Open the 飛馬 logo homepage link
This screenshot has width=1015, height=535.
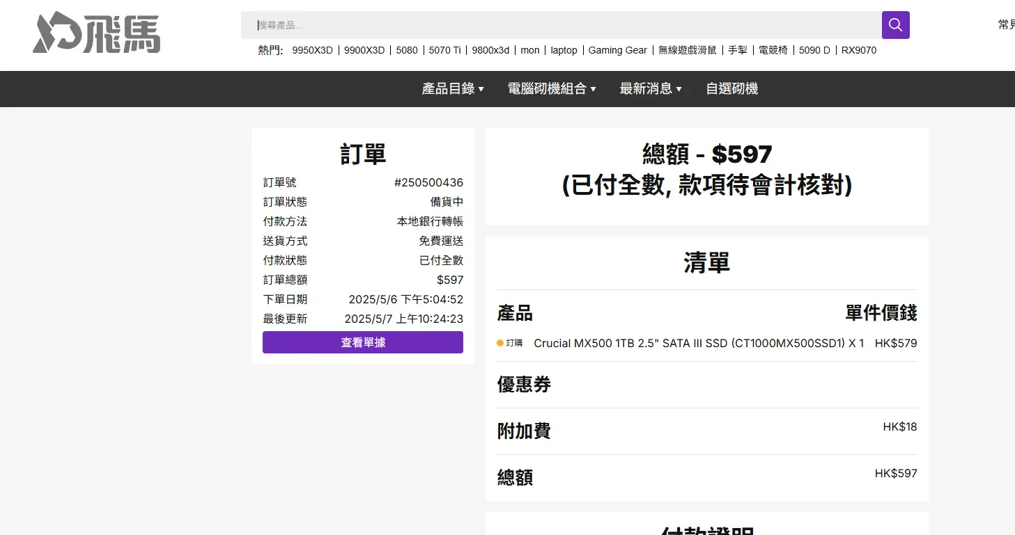click(x=96, y=34)
